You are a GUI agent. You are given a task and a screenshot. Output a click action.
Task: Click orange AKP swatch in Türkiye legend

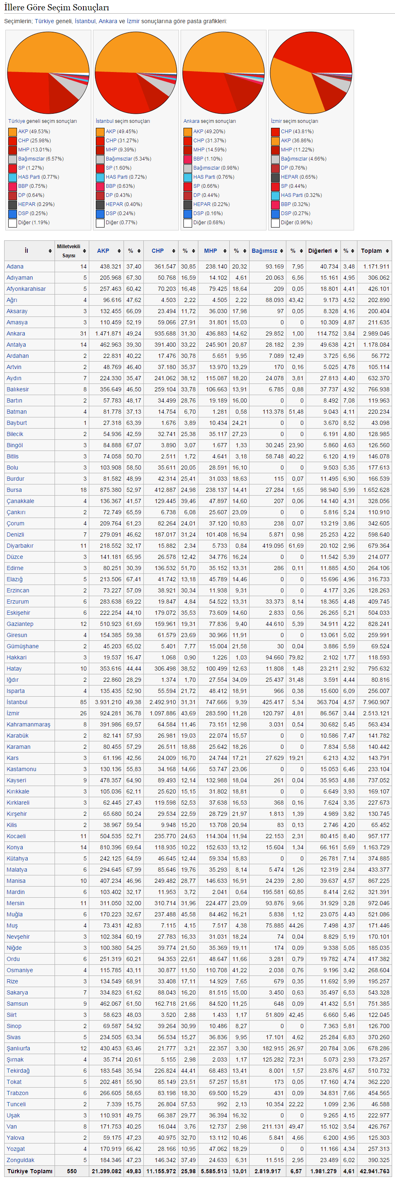click(12, 132)
